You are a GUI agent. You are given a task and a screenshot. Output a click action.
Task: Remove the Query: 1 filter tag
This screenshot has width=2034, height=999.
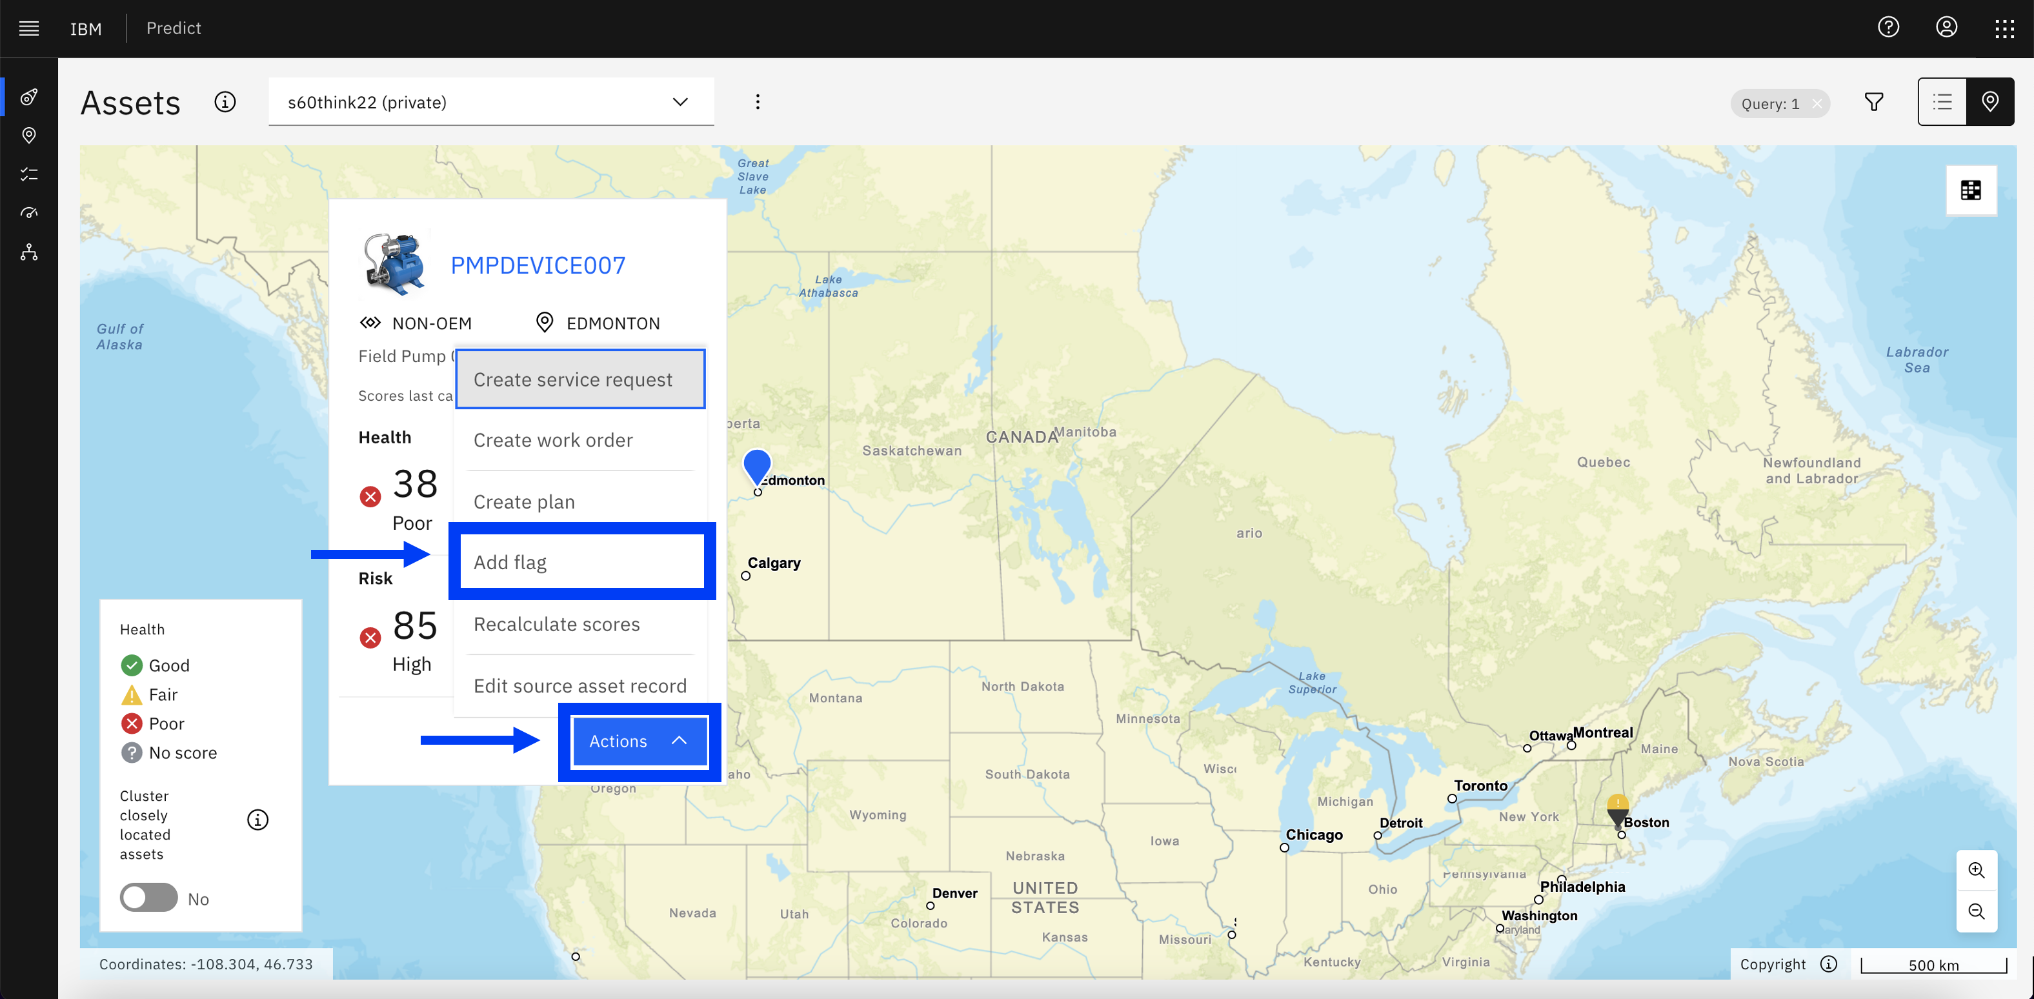1818,103
